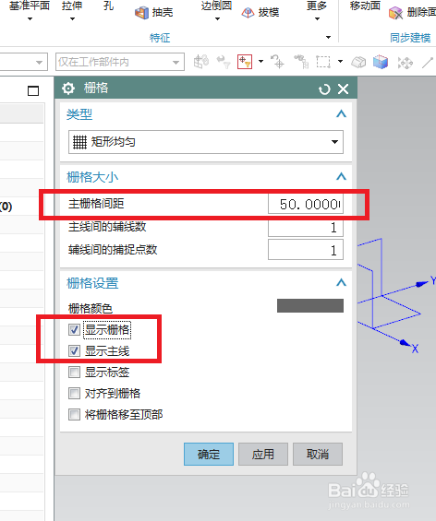Screen dimensions: 436x521
Task: Click the diagonal line endpoint snap icon
Action: (x=428, y=62)
